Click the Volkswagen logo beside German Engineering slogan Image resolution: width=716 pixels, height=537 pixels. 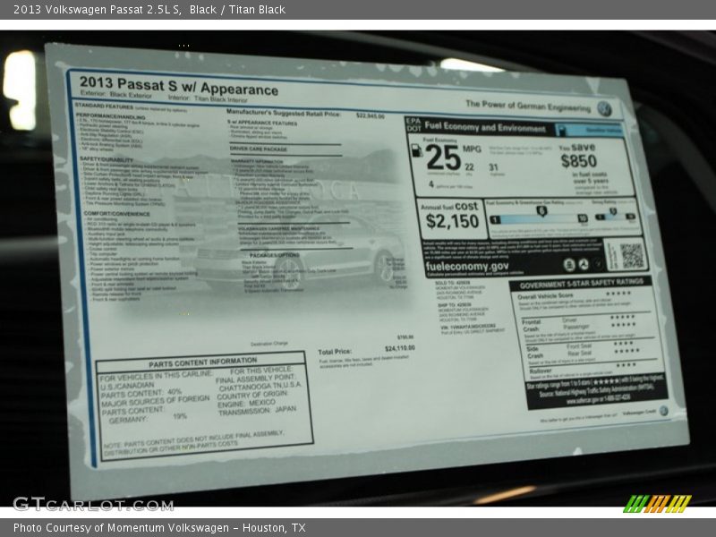tap(605, 108)
